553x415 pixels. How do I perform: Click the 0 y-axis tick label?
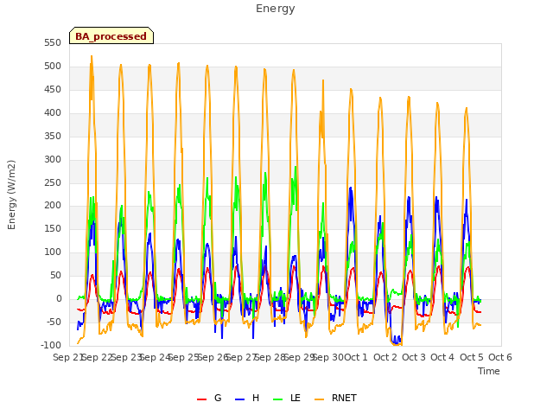(x=59, y=298)
